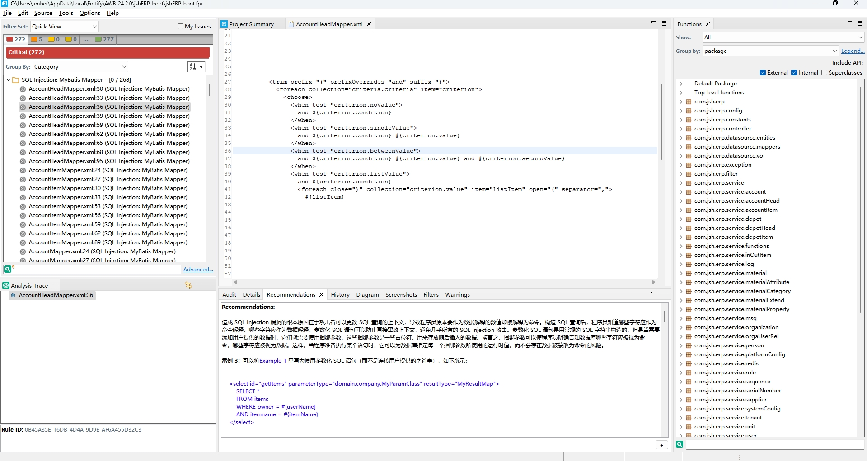Image resolution: width=867 pixels, height=461 pixels.
Task: Uncheck the External API checkbox
Action: (763, 73)
